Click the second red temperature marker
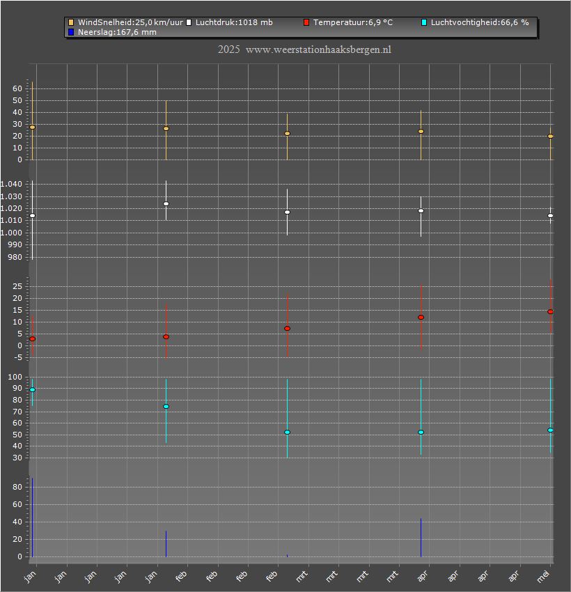571x592 pixels. [166, 337]
